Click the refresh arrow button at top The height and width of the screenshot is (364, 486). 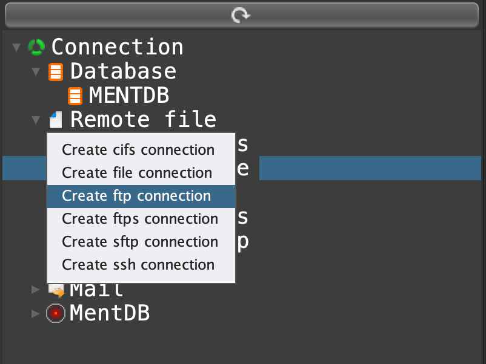click(x=241, y=15)
